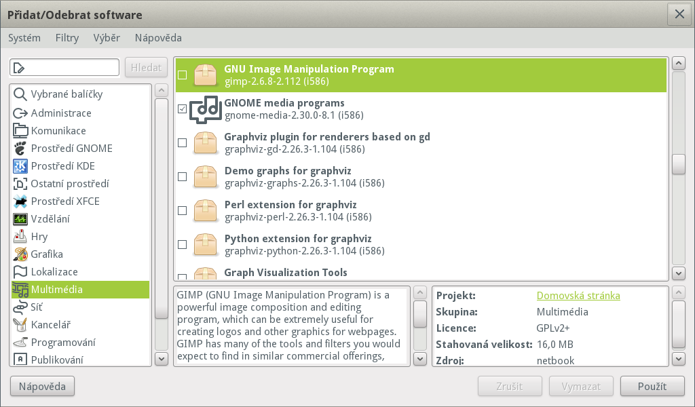Open the Nápověda menu in menu bar

point(158,38)
